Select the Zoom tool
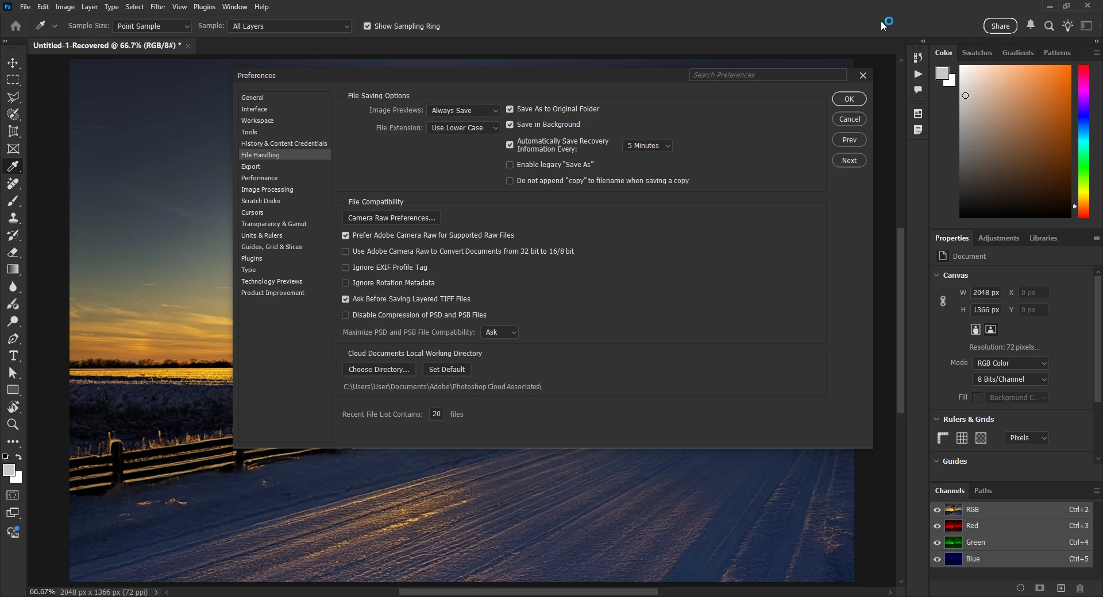The width and height of the screenshot is (1103, 597). [13, 425]
